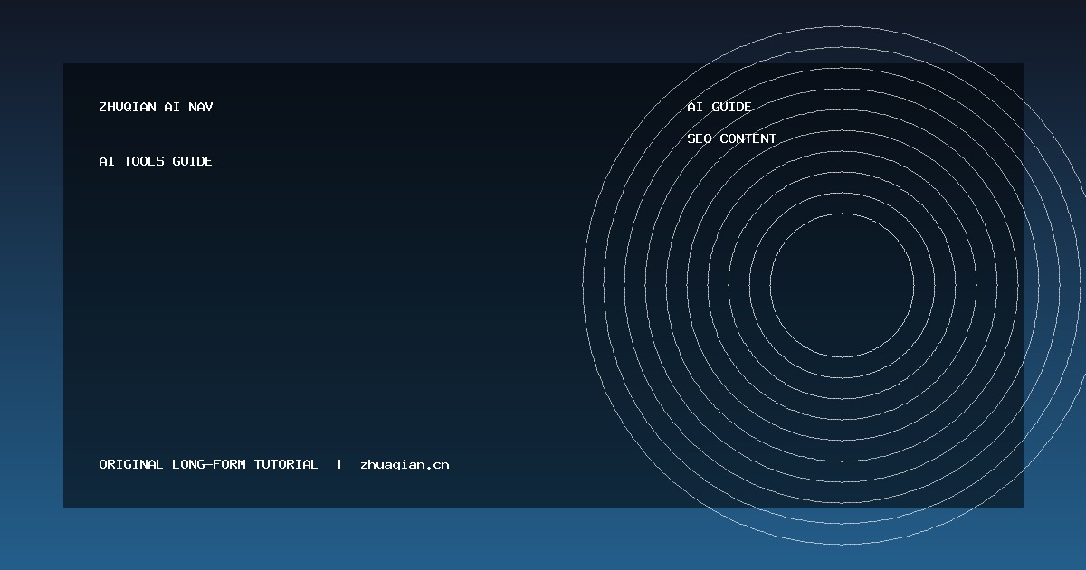Viewport: 1086px width, 570px height.
Task: Click the ORIGINAL LONG-FORM TUTORIAL text
Action: pyautogui.click(x=208, y=464)
